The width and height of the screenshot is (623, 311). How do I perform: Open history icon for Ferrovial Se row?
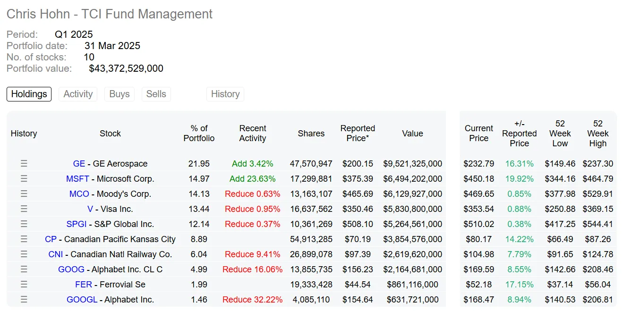tap(24, 285)
